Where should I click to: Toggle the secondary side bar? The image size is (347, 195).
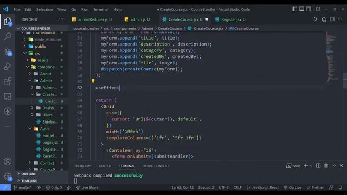(x=309, y=9)
